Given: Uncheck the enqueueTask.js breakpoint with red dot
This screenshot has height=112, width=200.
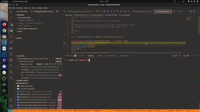Looking at the screenshot, I should pyautogui.click(x=18, y=94).
